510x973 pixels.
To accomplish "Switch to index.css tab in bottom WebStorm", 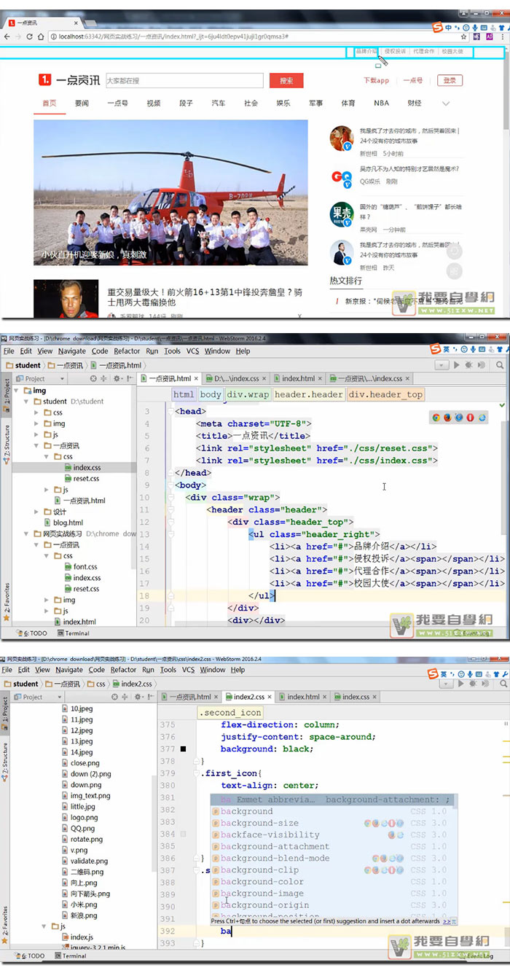I will tap(356, 697).
